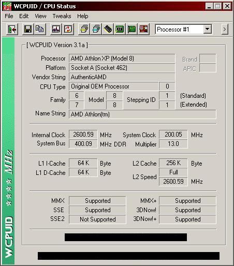The image size is (234, 266).
Task: Click the WCPUID app icon in title bar
Action: (x=7, y=6)
